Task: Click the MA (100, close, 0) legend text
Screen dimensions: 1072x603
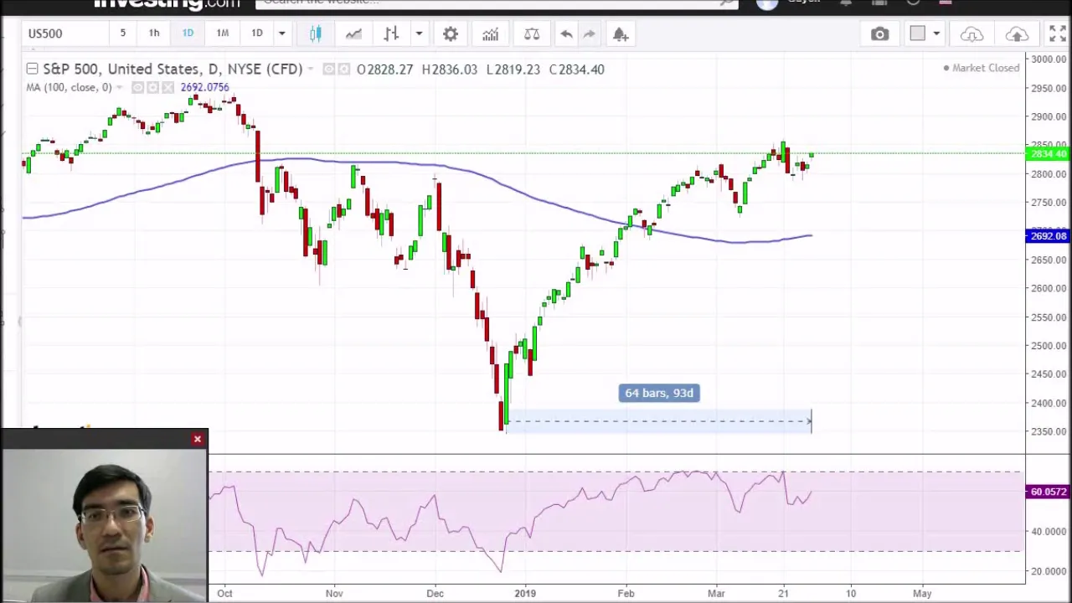Action: (69, 88)
